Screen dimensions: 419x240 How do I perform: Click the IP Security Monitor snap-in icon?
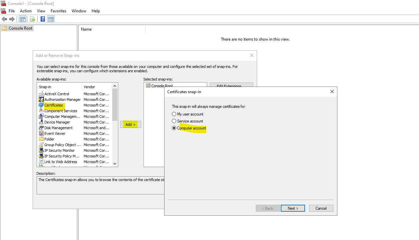(x=41, y=150)
